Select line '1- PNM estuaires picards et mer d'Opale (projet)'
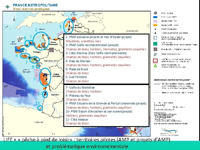The width and height of the screenshot is (200, 150). pos(99,37)
